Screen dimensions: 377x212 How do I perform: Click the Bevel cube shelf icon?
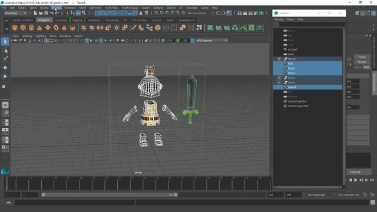pyautogui.click(x=157, y=28)
